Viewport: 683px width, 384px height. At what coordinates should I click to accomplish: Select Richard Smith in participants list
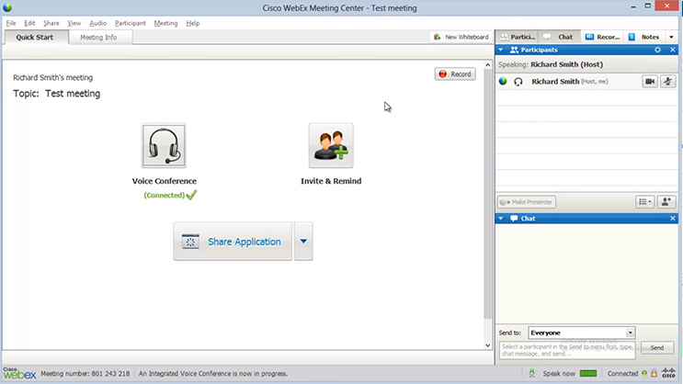586,82
